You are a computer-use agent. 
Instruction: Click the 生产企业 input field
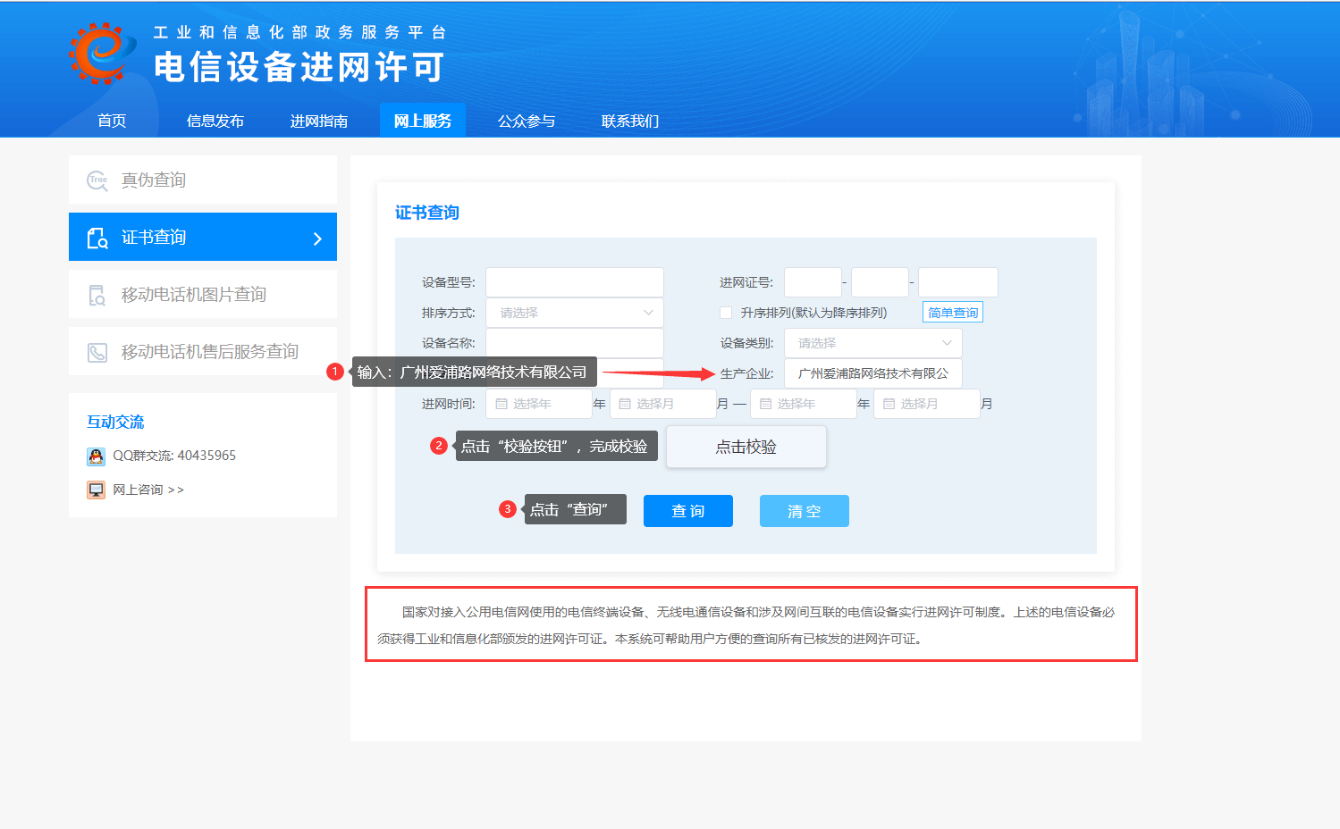[872, 373]
